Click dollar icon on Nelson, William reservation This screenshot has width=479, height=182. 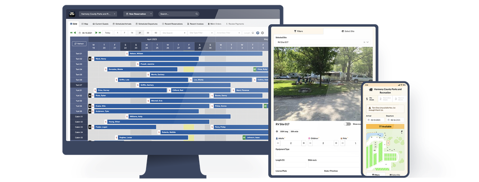pos(127,53)
